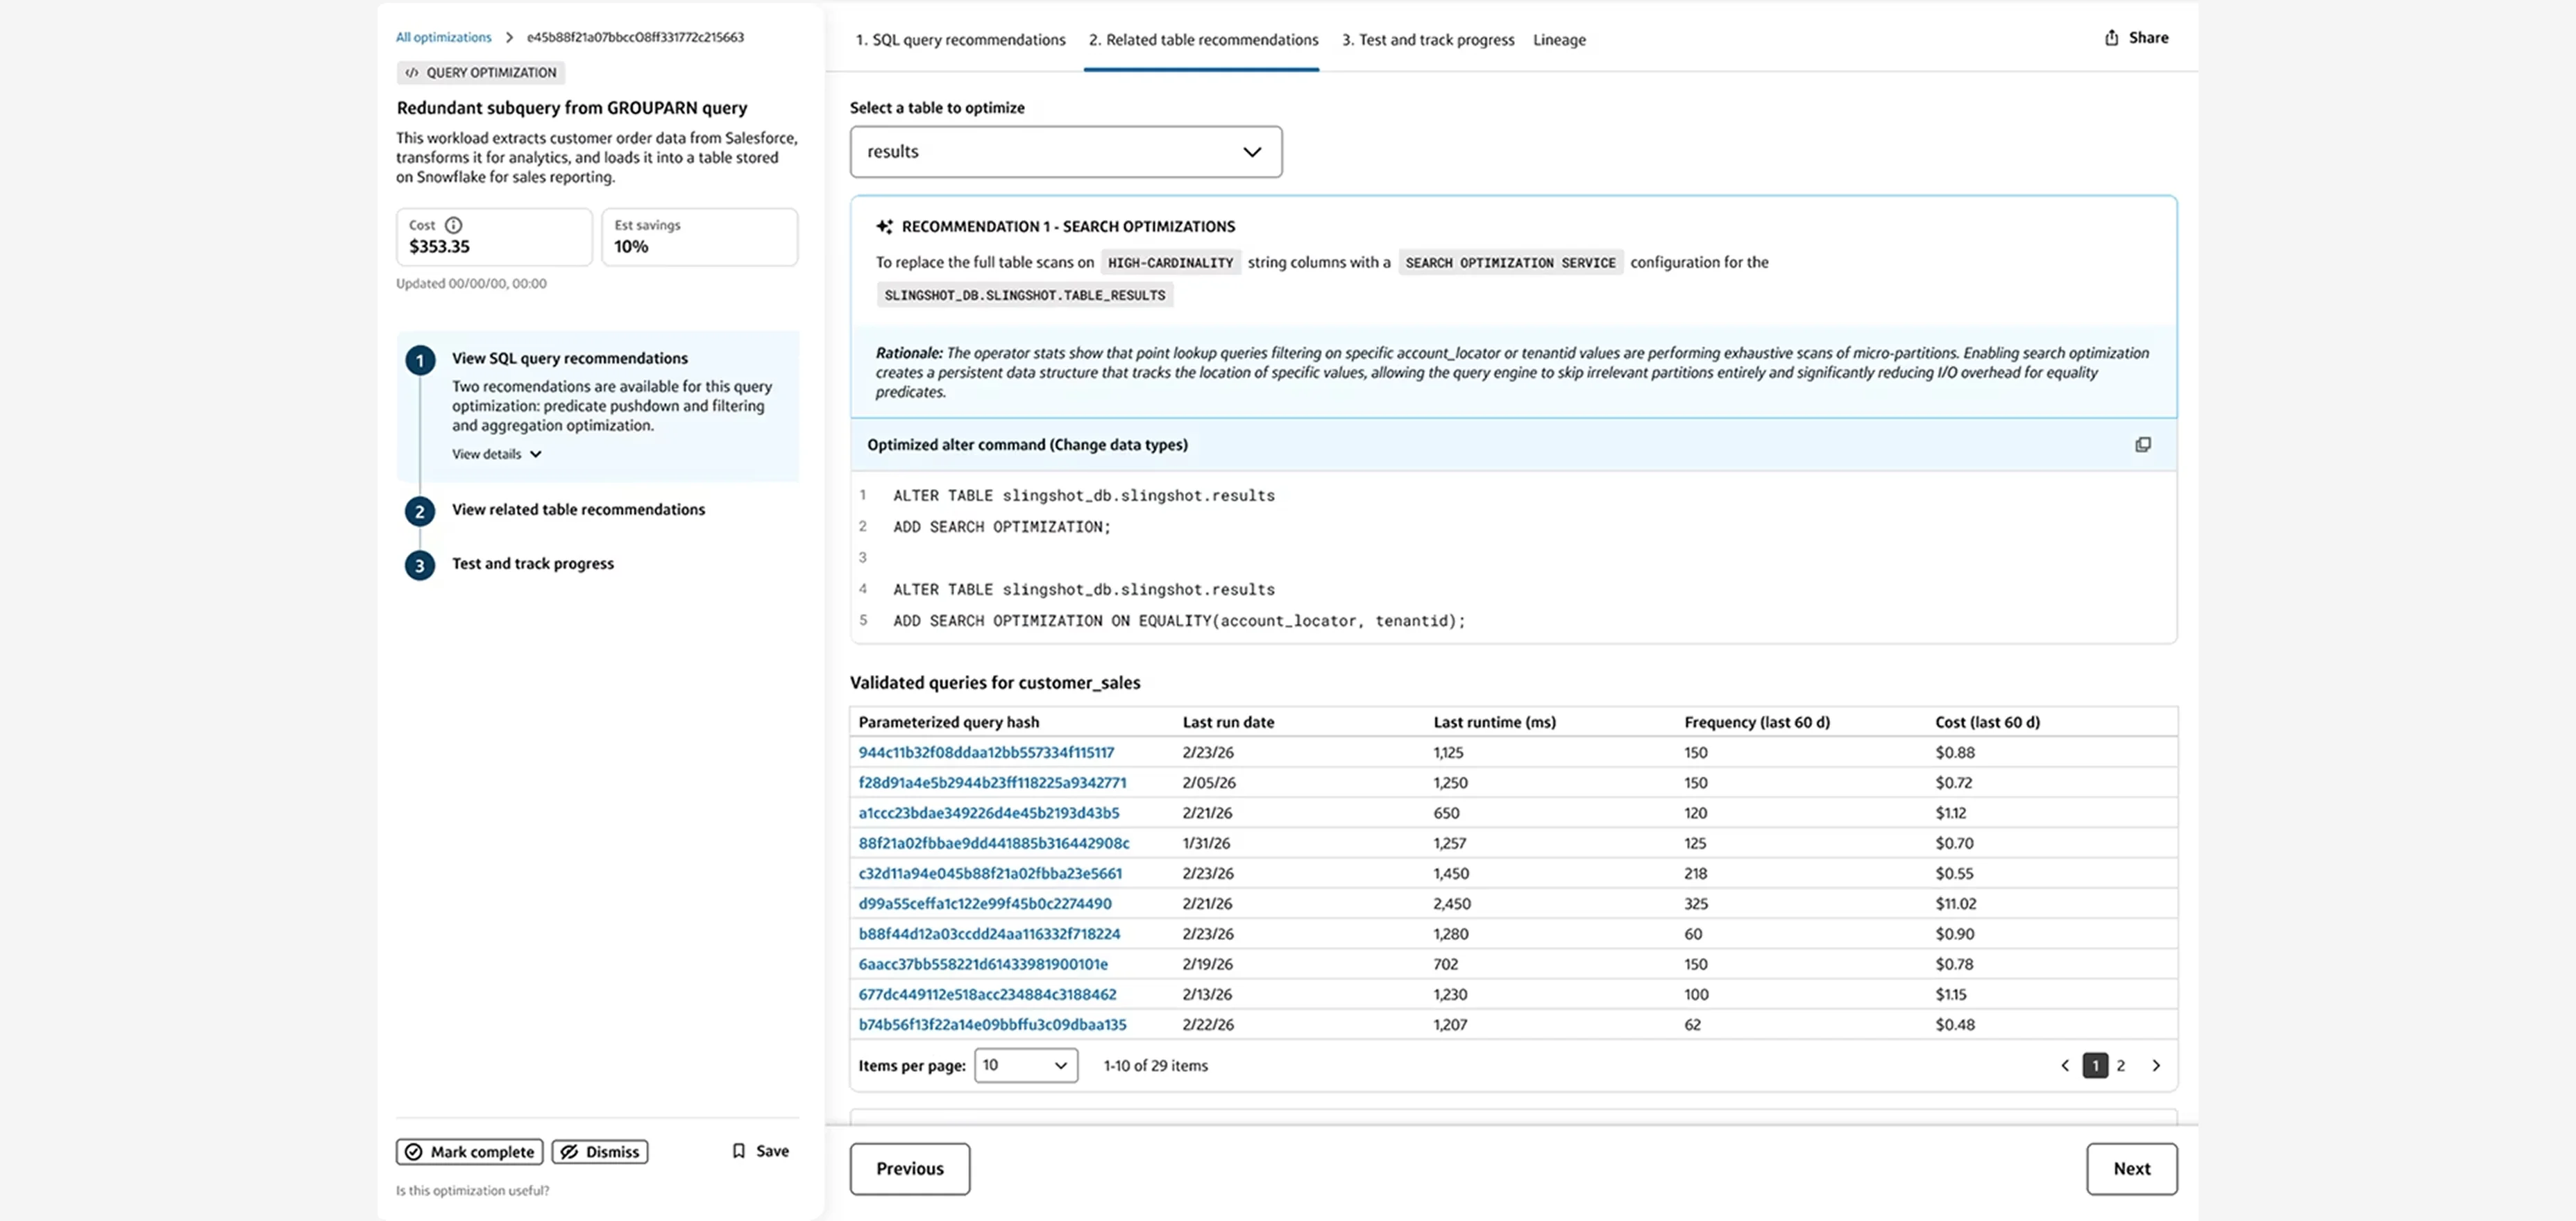Click Cost (last 60 d) column header
The width and height of the screenshot is (2576, 1221).
click(x=1987, y=722)
